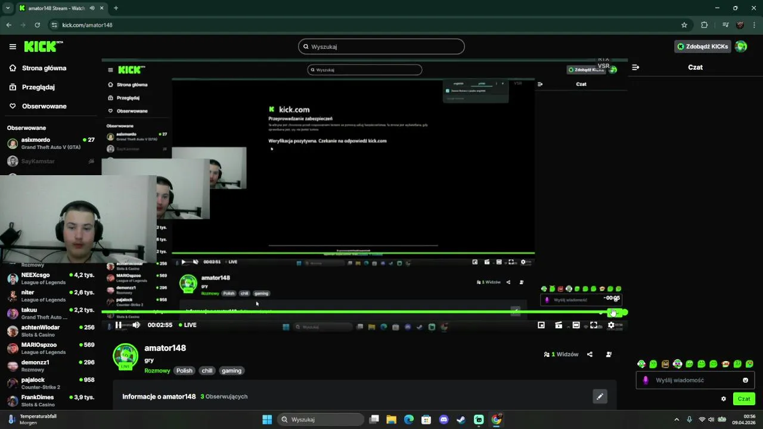The image size is (763, 429).
Task: Bookmark this page with star
Action: [x=684, y=25]
